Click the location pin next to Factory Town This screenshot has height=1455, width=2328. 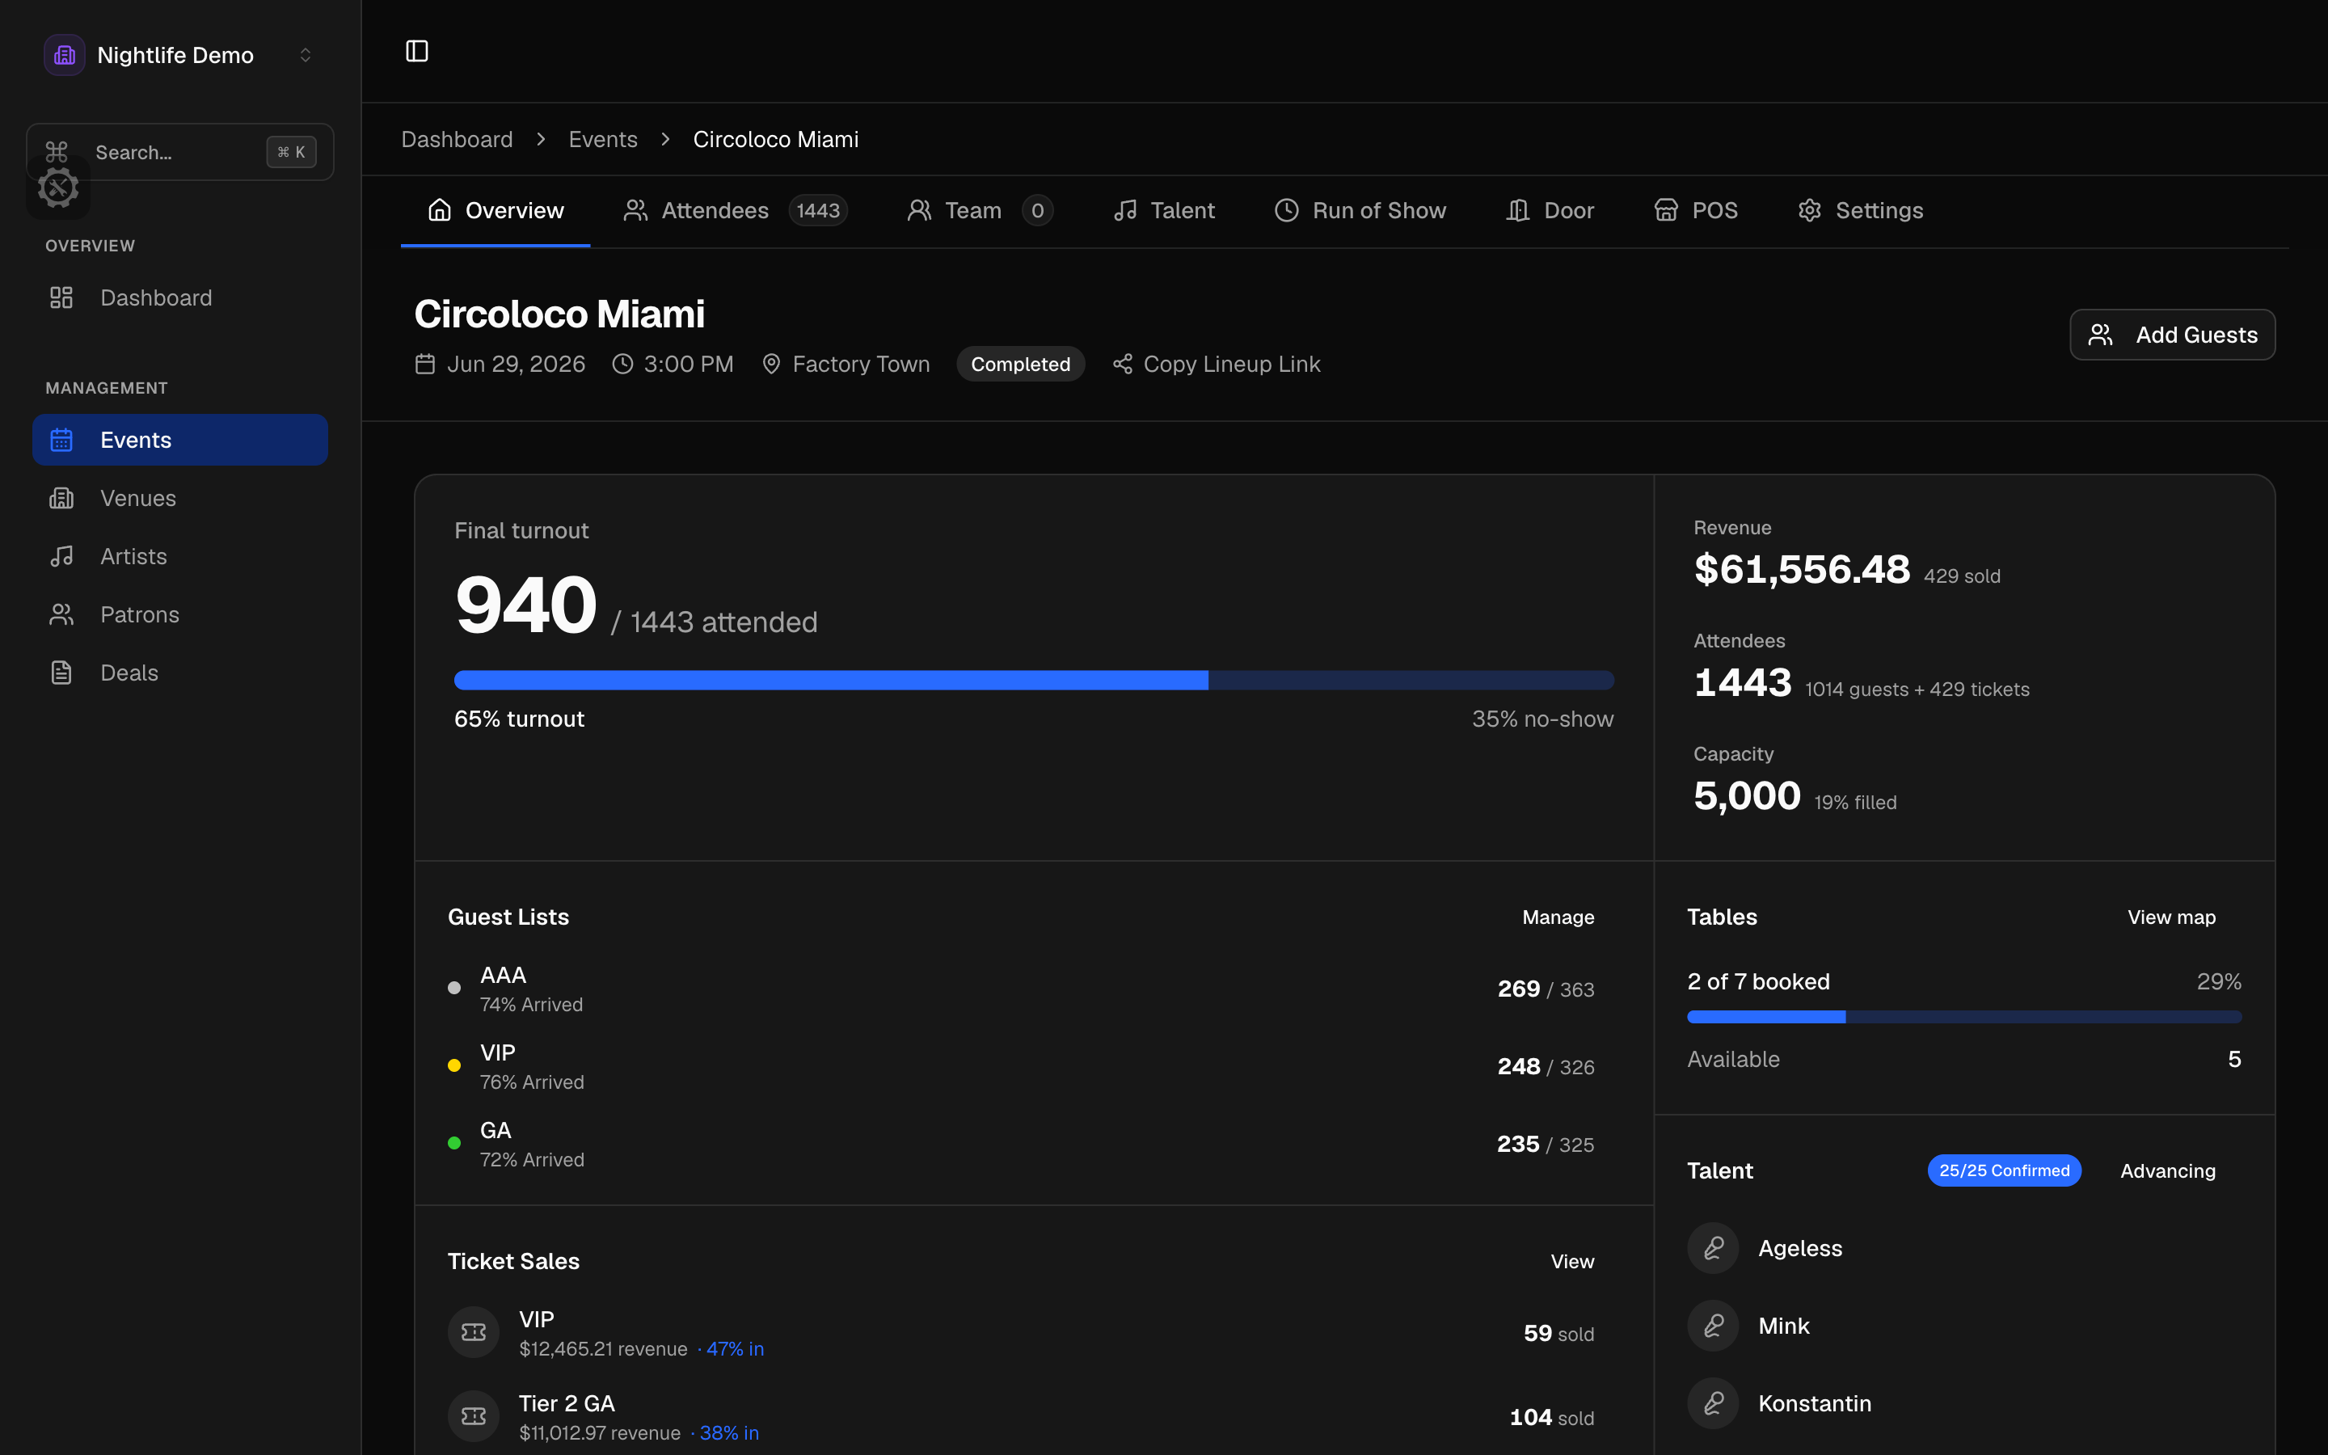pyautogui.click(x=771, y=364)
